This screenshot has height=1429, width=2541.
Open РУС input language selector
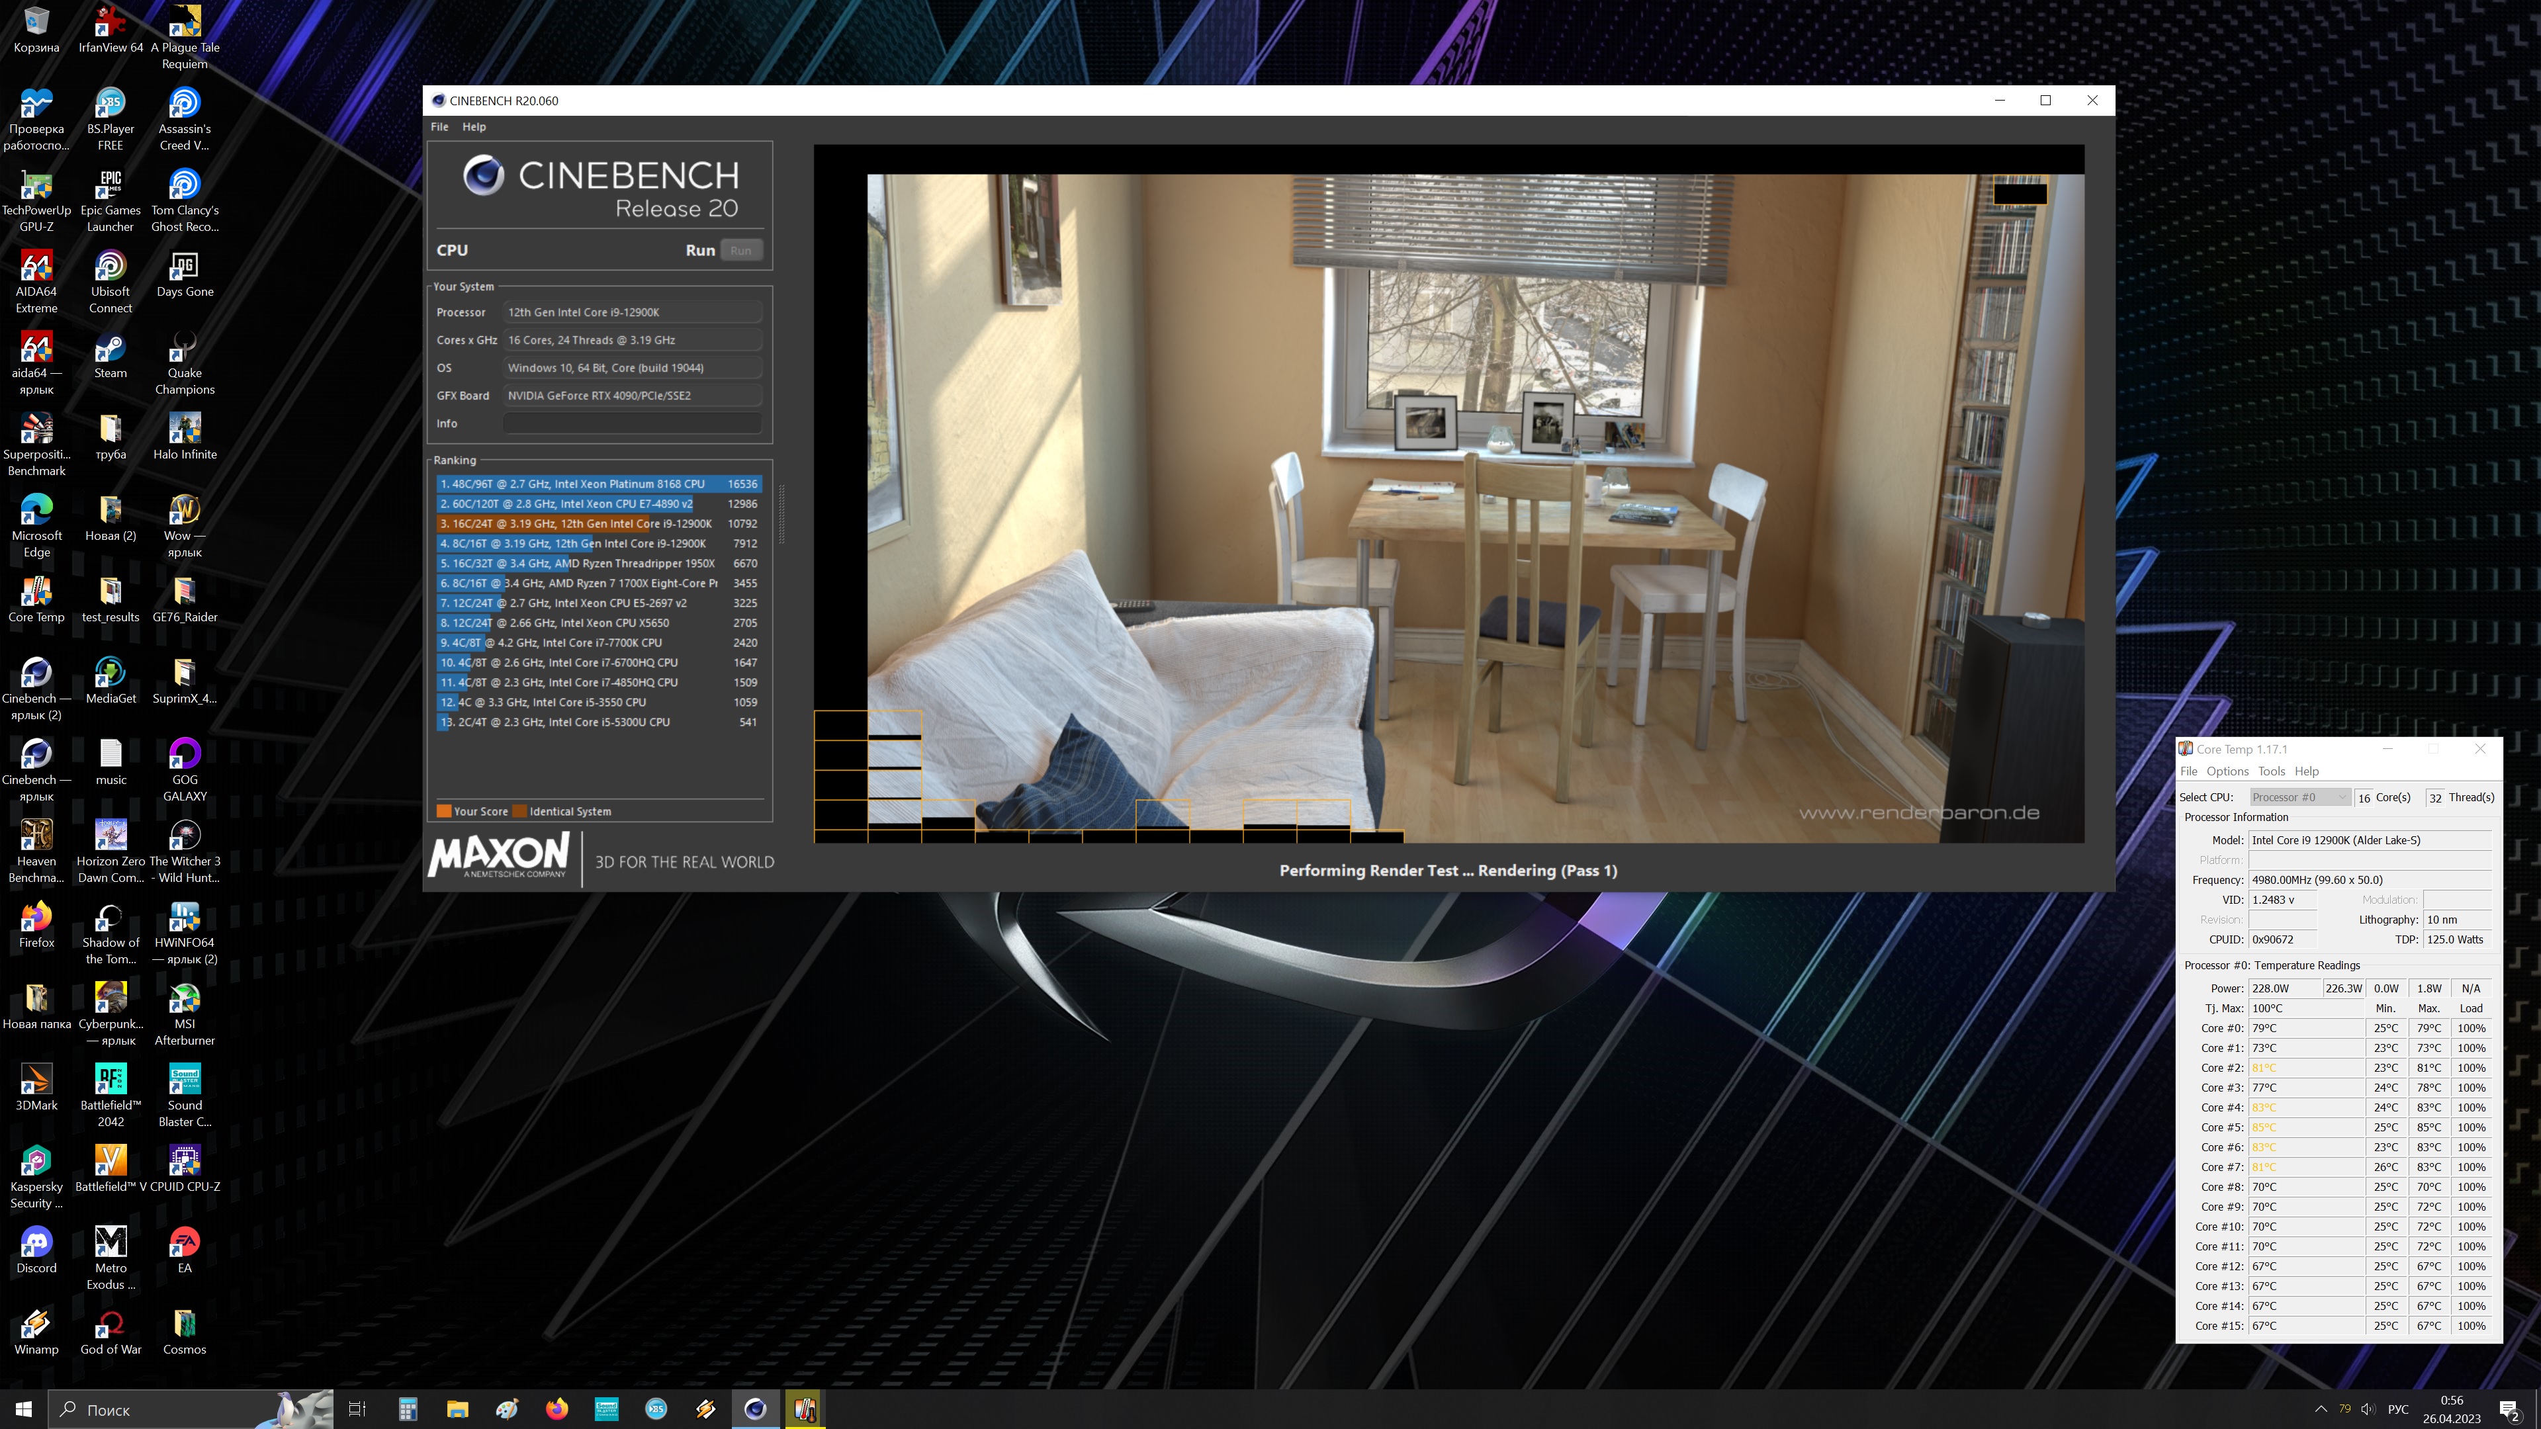pyautogui.click(x=2398, y=1408)
